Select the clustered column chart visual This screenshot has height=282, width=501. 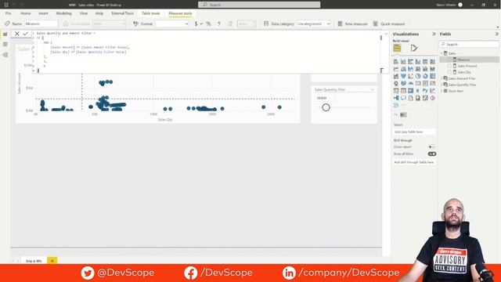[x=418, y=61]
